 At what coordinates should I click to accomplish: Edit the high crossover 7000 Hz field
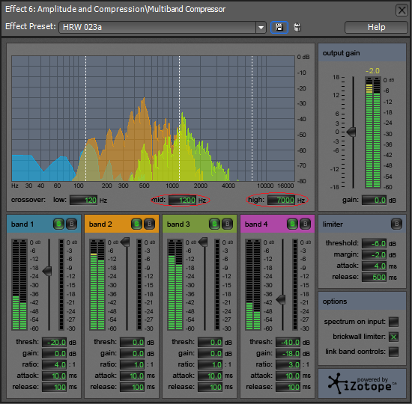pos(281,201)
